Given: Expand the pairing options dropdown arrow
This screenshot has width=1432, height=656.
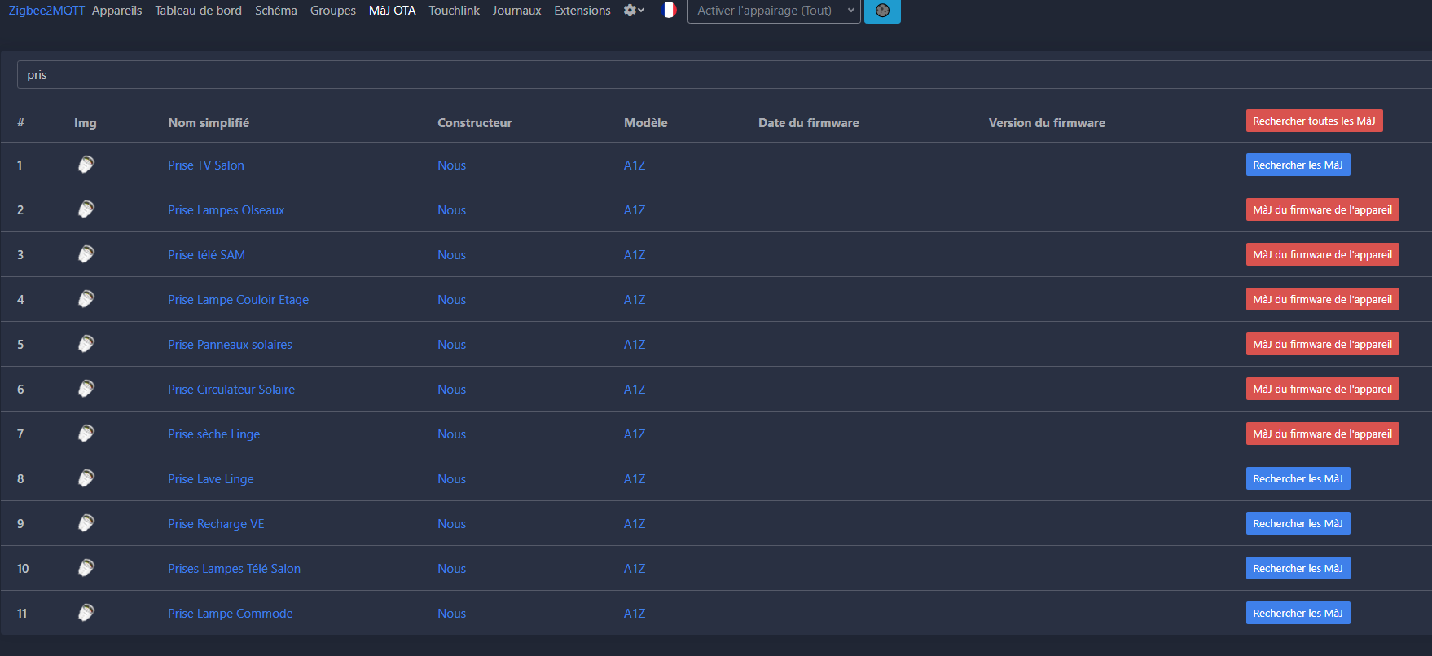Looking at the screenshot, I should click(x=851, y=11).
